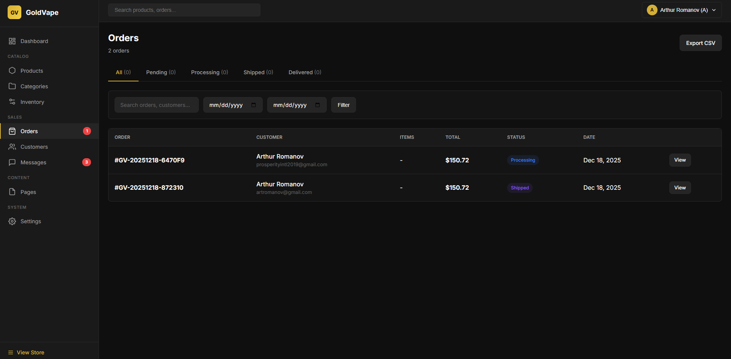Screen dimensions: 731x359
Task: Click the Pages document icon
Action: pos(12,192)
